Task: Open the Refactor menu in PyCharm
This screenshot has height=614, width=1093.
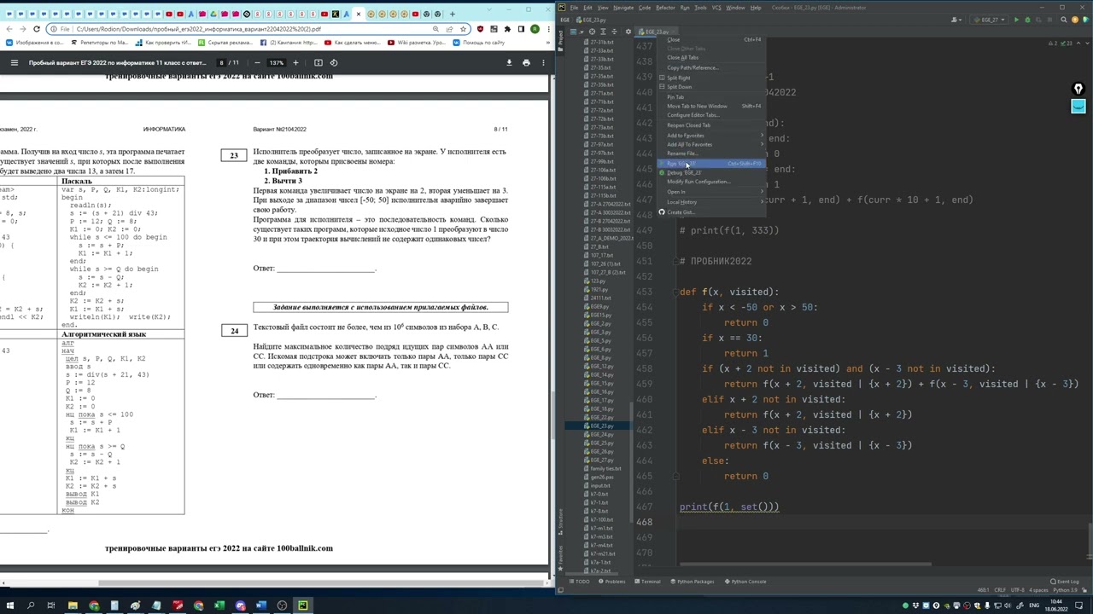Action: [x=665, y=8]
